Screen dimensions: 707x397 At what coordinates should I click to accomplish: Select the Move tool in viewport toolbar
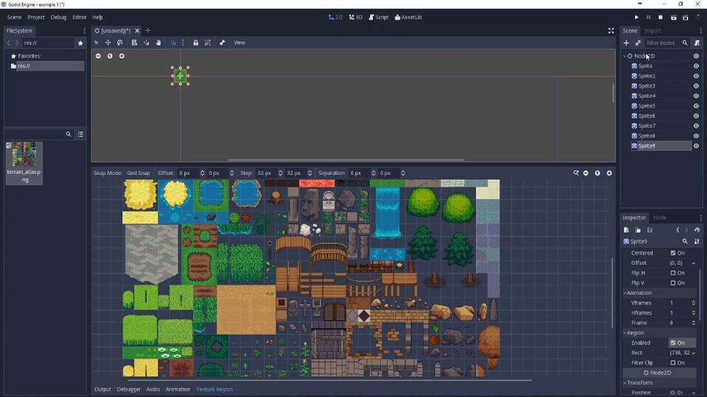point(108,43)
